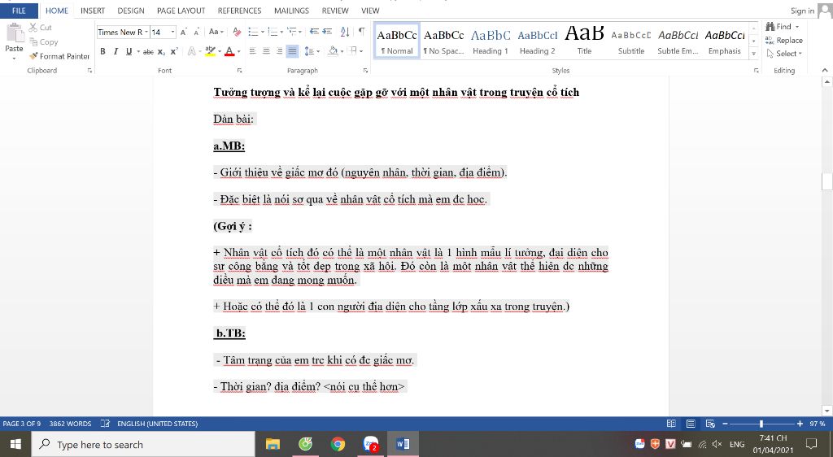
Task: Toggle Justify alignment
Action: 292,51
